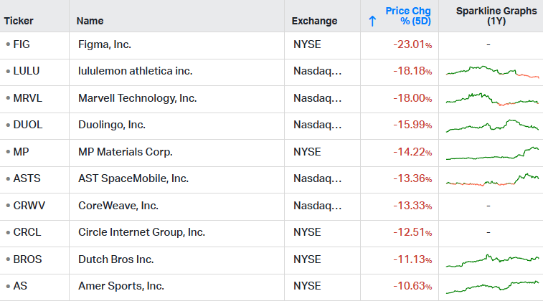
Task: Select the DUOL ticker
Action: click(x=28, y=125)
